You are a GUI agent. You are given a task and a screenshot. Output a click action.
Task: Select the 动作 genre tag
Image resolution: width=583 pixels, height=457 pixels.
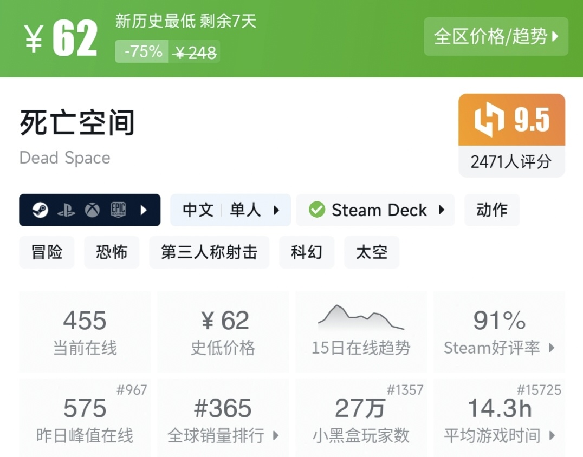click(492, 210)
